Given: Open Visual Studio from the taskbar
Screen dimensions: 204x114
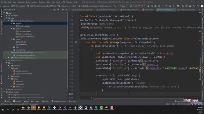Looking at the screenshot, I should click(x=65, y=108).
